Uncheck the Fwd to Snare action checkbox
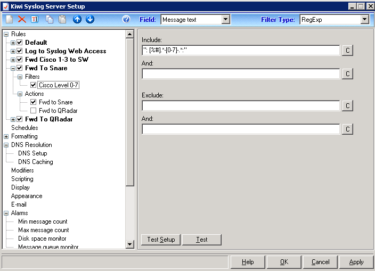The width and height of the screenshot is (375, 271). [x=33, y=102]
